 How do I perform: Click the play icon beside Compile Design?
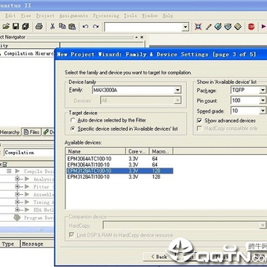17,171
